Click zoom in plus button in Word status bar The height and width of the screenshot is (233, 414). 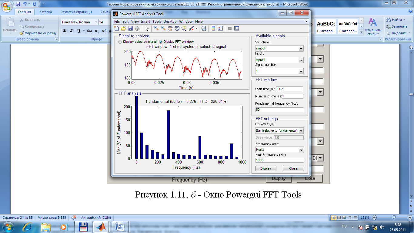(411, 218)
